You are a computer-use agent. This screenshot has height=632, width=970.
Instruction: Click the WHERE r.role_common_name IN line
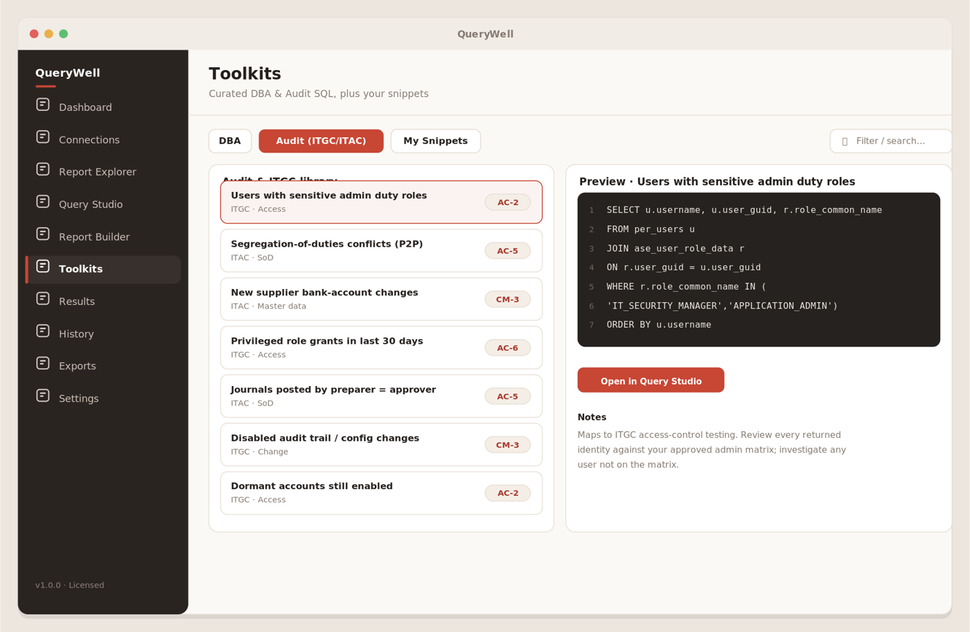pos(686,286)
